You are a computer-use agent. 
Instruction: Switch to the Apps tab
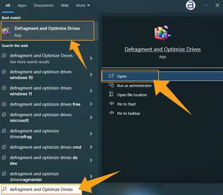[x=22, y=6]
